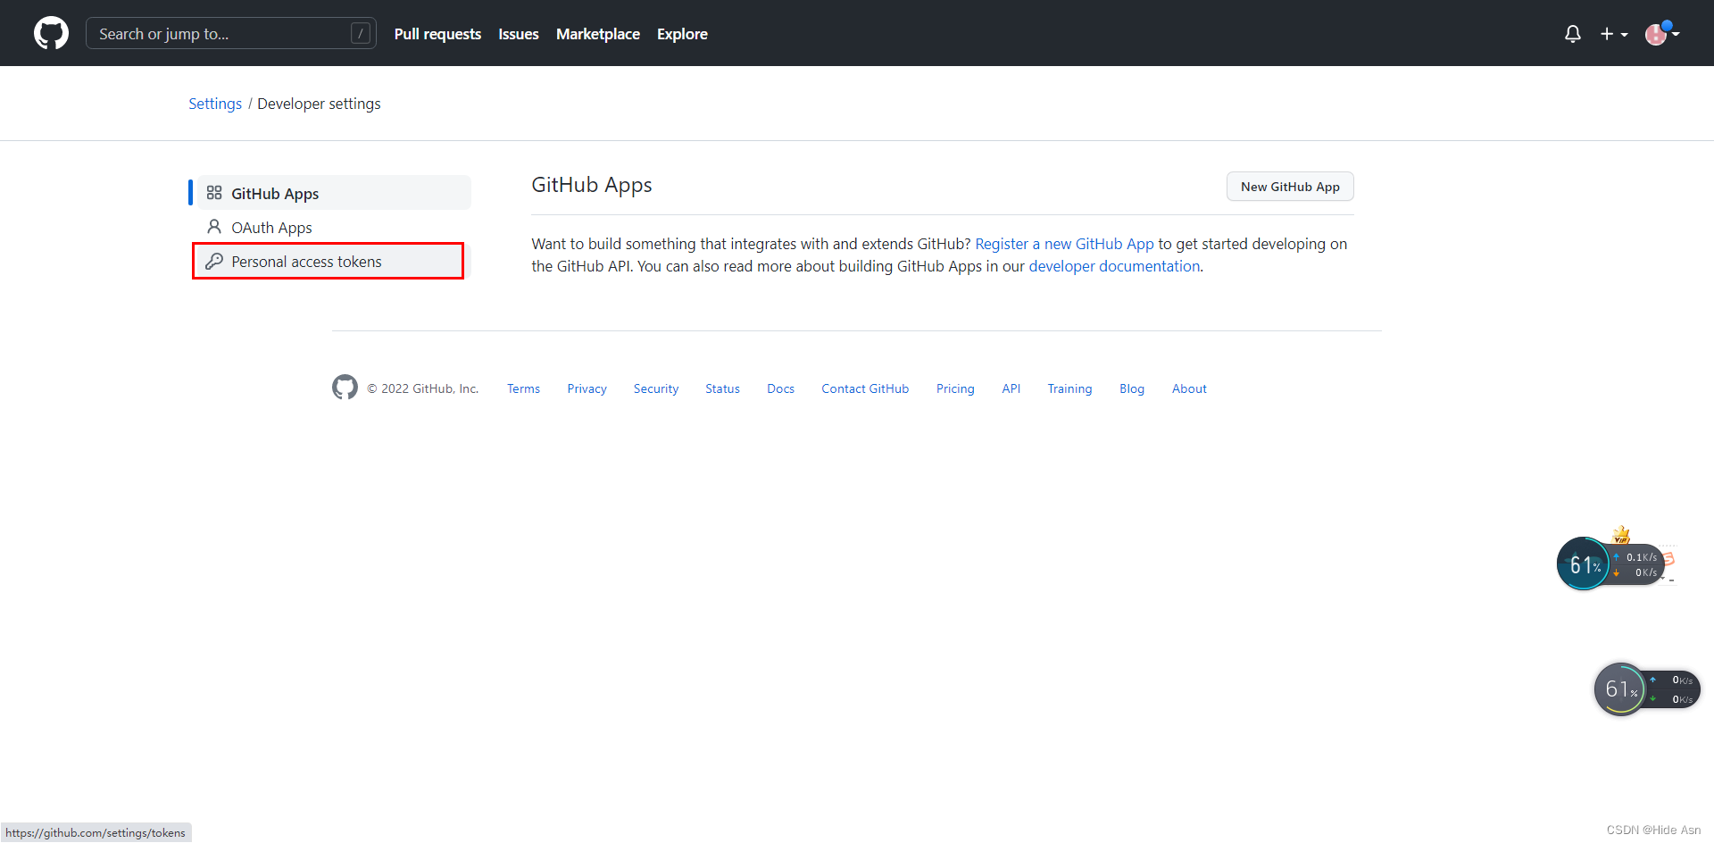This screenshot has width=1714, height=843.
Task: Navigate to Marketplace
Action: [x=598, y=34]
